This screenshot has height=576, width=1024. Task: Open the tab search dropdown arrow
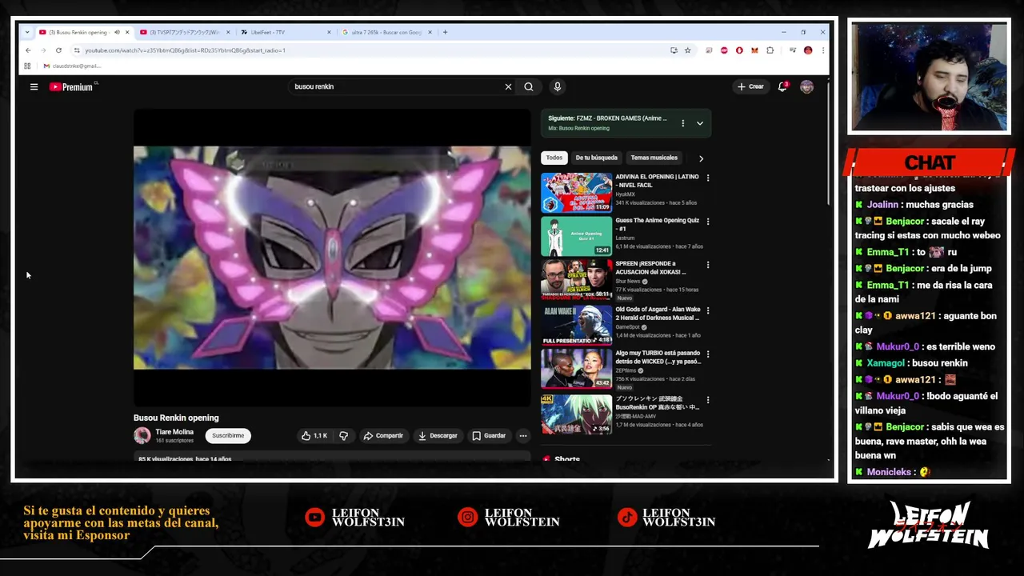click(x=27, y=32)
